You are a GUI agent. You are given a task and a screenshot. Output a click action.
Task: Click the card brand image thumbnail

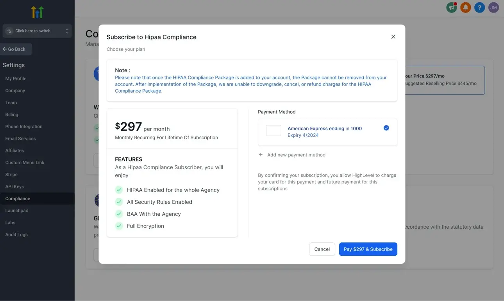coord(273,131)
